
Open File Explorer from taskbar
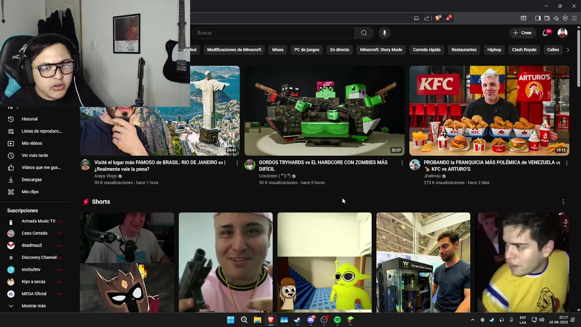(x=257, y=320)
